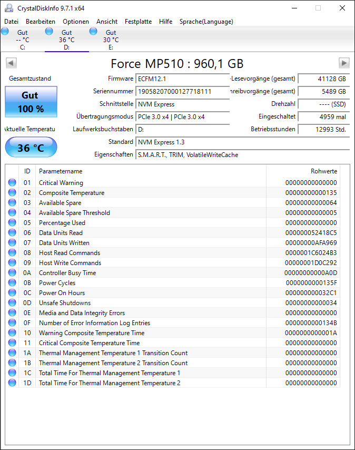Click the Drehzahl ---- (SSD) value

click(324, 104)
